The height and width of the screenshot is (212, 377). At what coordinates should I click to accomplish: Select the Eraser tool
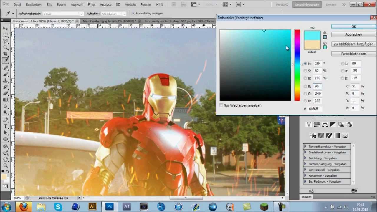tap(5, 93)
